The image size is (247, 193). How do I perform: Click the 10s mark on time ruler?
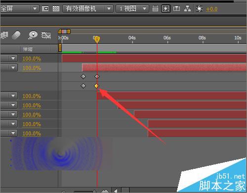[x=238, y=38]
